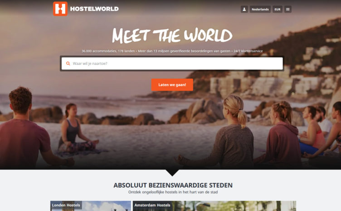Viewport: 341px width, 211px height.
Task: Click the 'Ontdek ongelooflijke hostels' subtitle text
Action: [x=173, y=192]
